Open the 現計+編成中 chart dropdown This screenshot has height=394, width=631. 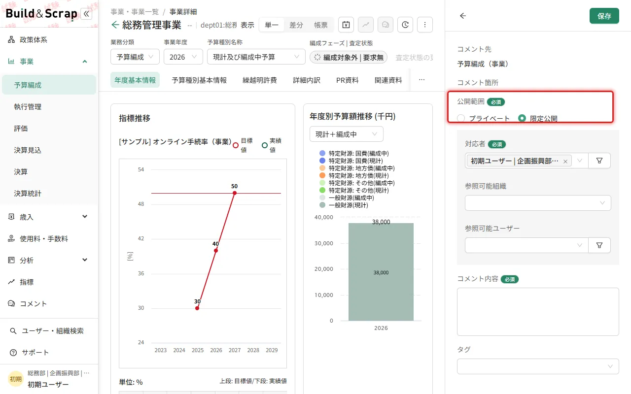(x=347, y=134)
